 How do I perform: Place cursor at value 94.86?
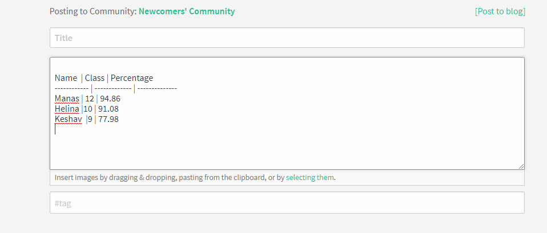pyautogui.click(x=110, y=99)
